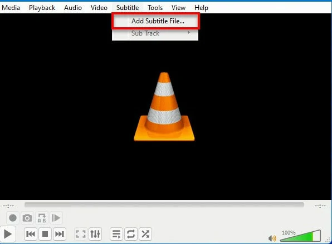Click the Record button
Image resolution: width=332 pixels, height=244 pixels.
pyautogui.click(x=13, y=218)
